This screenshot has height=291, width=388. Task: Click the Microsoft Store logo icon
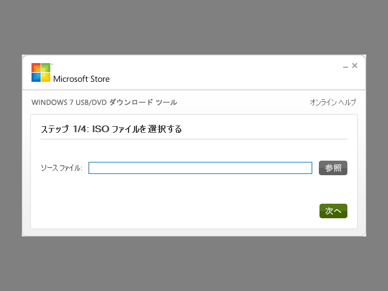[41, 72]
